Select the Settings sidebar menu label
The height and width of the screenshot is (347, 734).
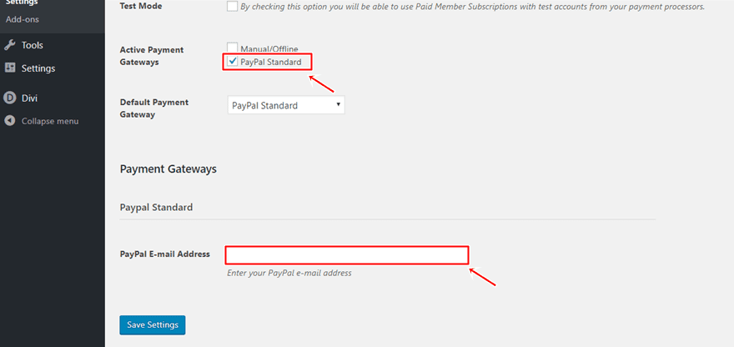tap(38, 68)
